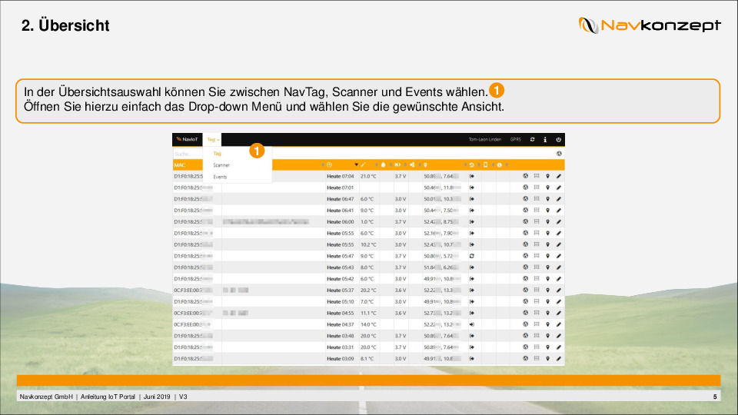Click grid icon in Heute 06:41 row

click(536, 210)
